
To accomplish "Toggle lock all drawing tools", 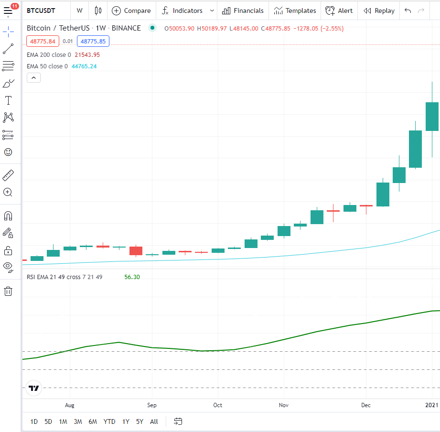I will tap(8, 250).
